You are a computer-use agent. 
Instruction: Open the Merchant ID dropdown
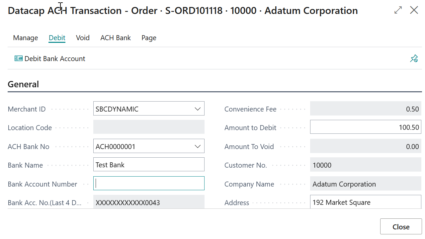pos(198,108)
